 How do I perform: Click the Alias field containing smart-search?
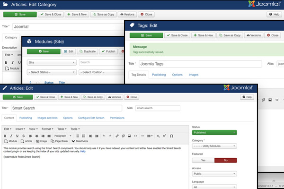tap(157, 108)
